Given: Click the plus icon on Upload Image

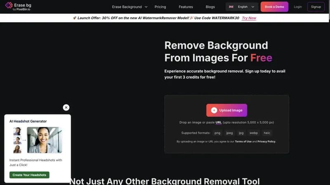Looking at the screenshot, I should (x=214, y=110).
